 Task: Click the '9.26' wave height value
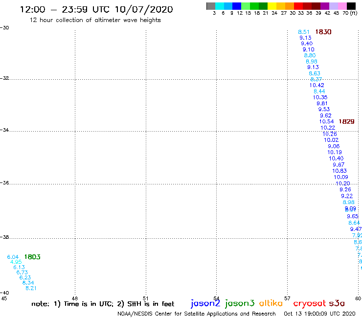(x=345, y=190)
